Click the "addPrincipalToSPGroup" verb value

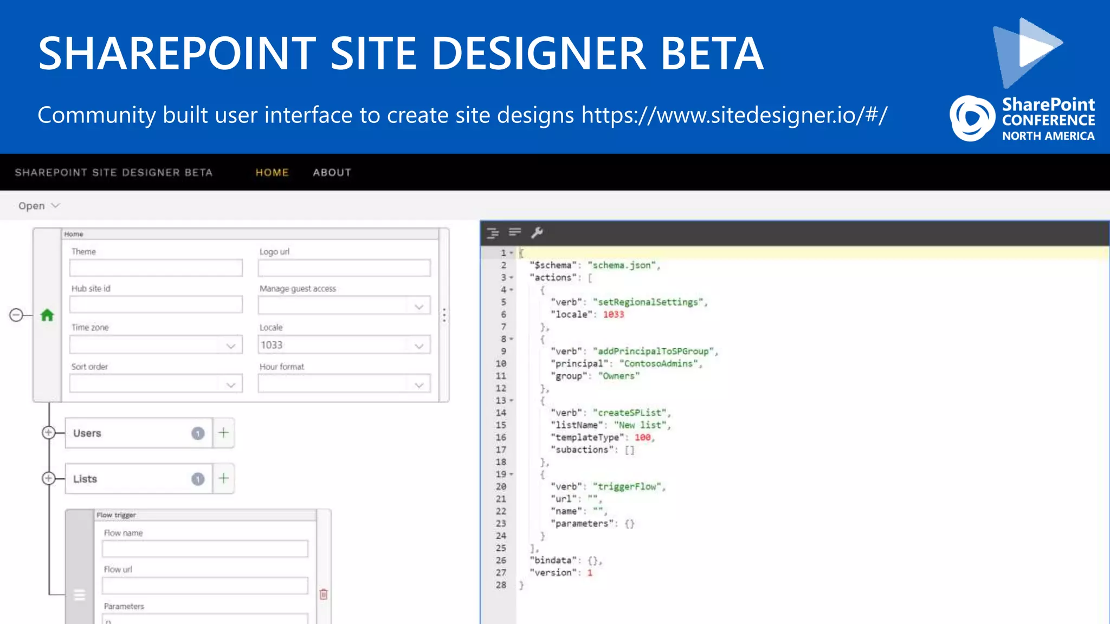pos(653,352)
